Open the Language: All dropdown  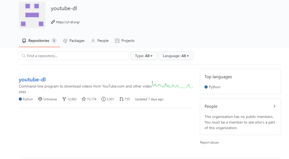click(176, 56)
